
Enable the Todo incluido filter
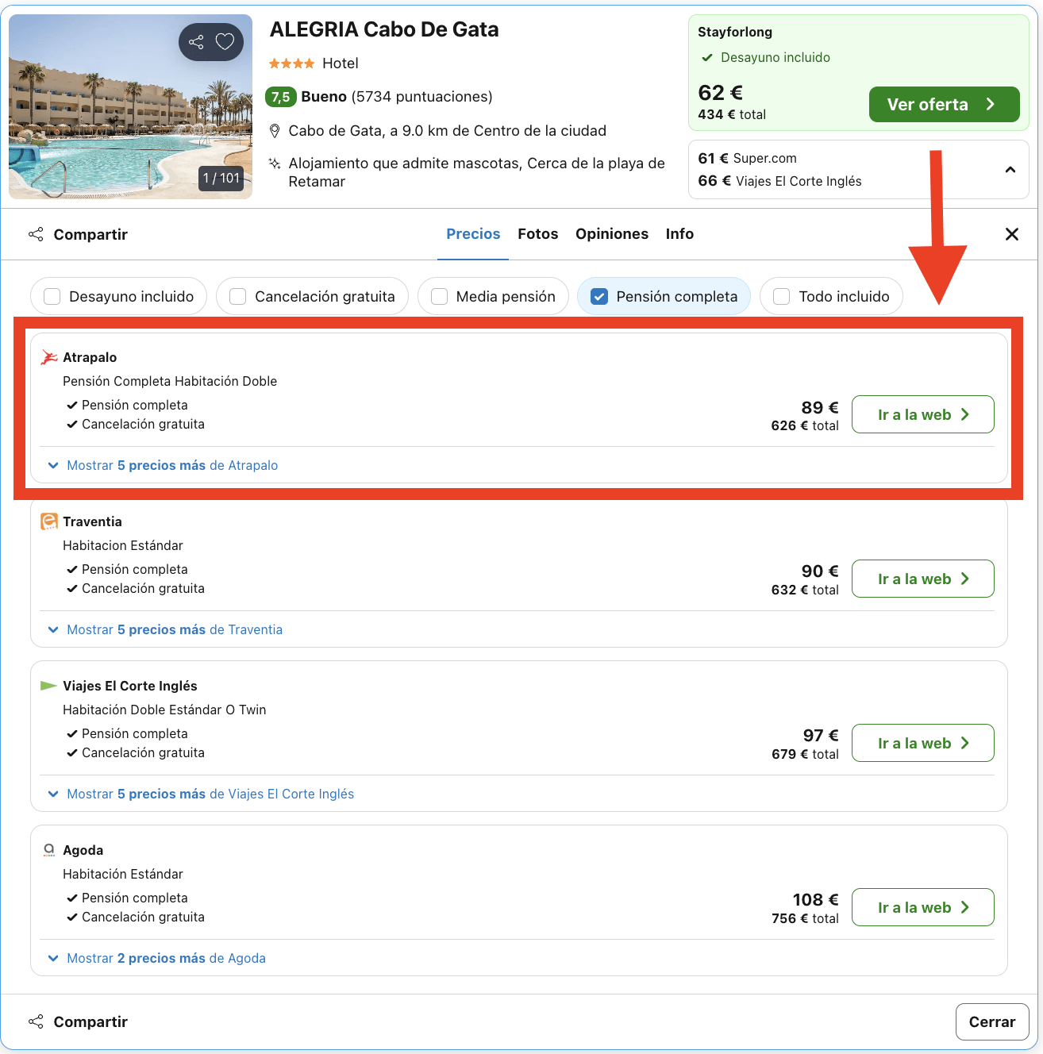781,296
